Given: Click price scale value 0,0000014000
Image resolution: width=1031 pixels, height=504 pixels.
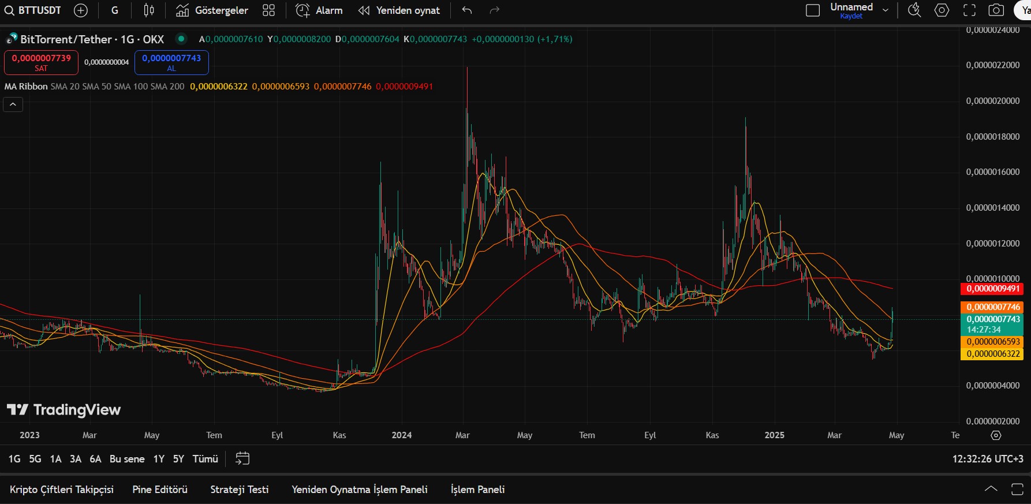Looking at the screenshot, I should tap(993, 208).
